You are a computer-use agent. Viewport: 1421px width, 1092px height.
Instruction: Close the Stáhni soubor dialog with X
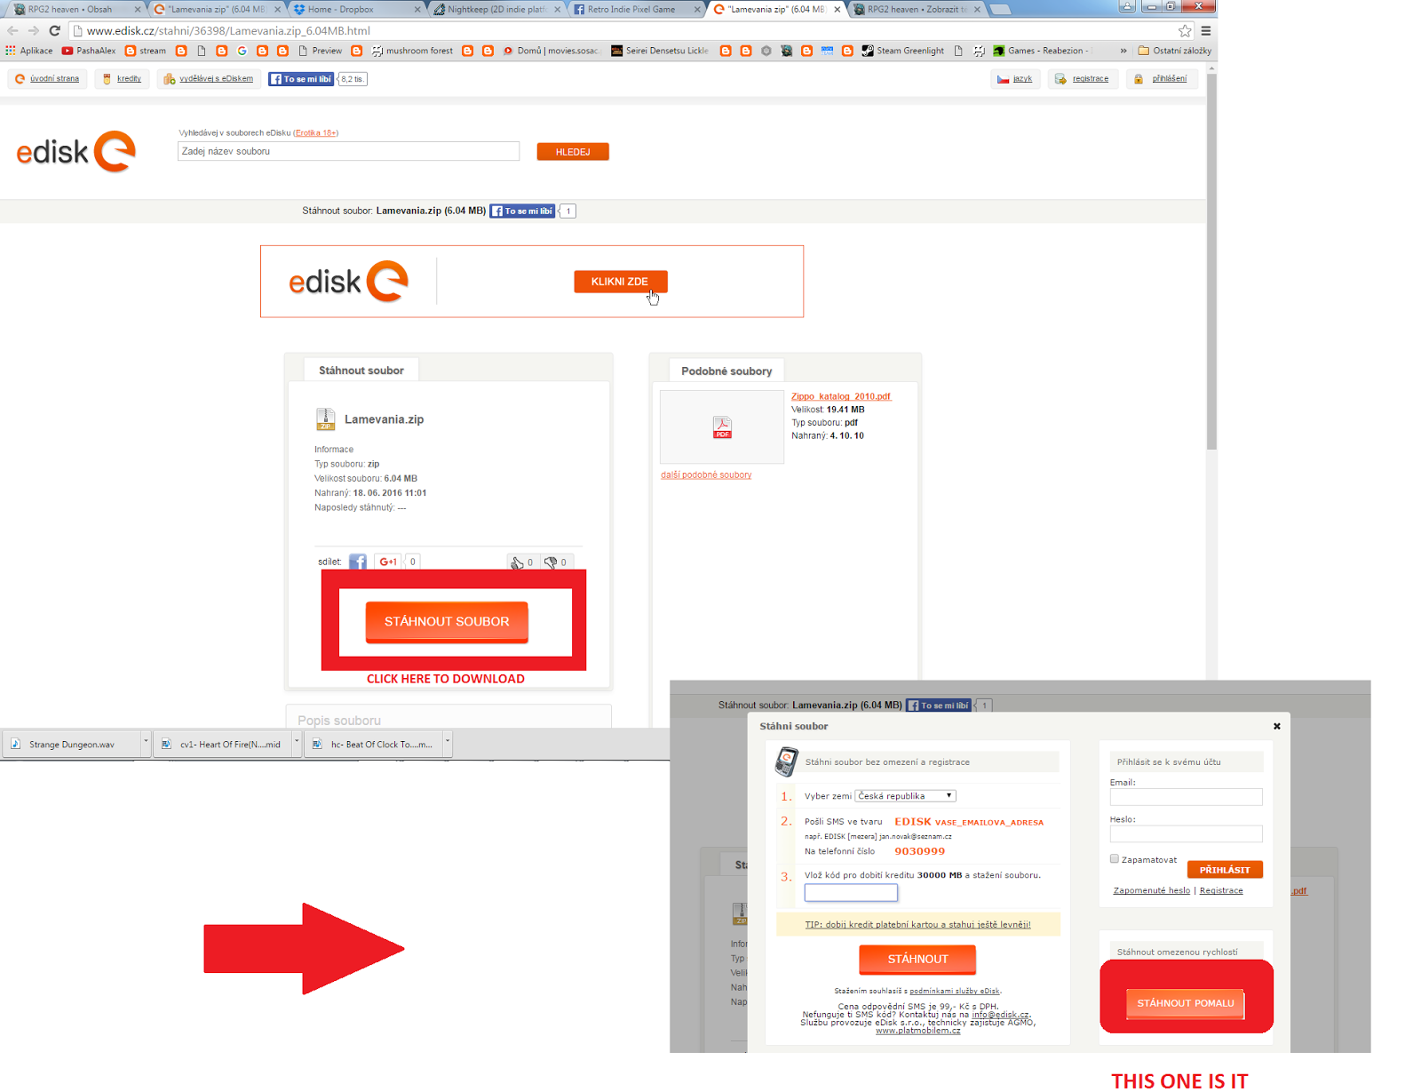[1277, 726]
